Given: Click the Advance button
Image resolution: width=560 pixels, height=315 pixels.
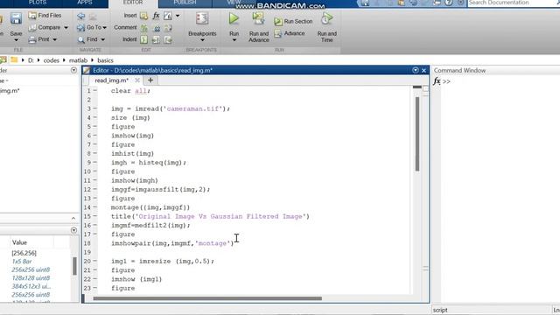Looking at the screenshot, I should pos(290,33).
